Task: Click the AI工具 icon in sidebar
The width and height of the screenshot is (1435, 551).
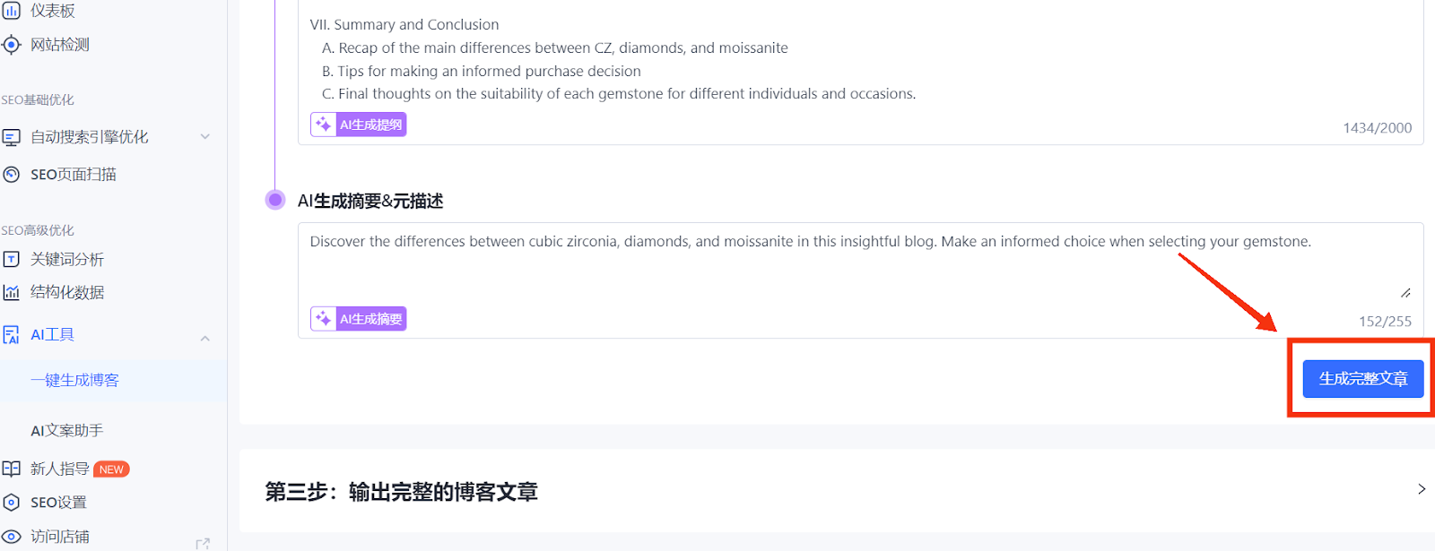Action: [x=11, y=335]
